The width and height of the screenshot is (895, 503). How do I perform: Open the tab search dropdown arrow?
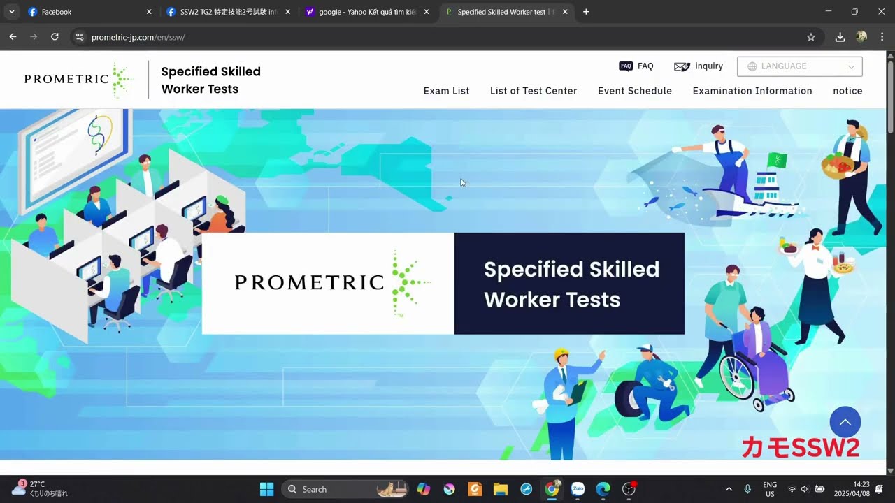[11, 12]
